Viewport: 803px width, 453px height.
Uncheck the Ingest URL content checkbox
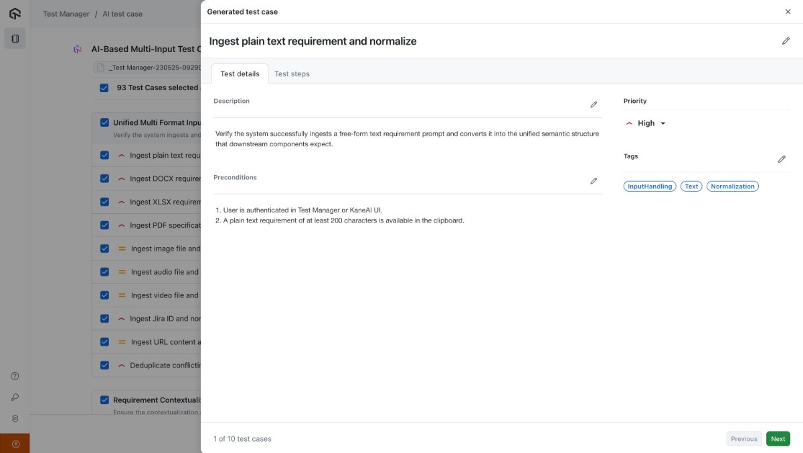click(104, 342)
